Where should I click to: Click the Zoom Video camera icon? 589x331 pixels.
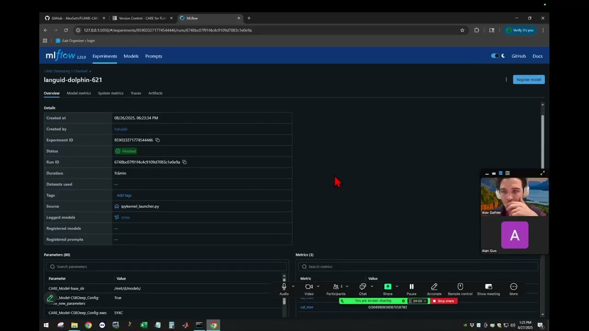click(x=309, y=286)
